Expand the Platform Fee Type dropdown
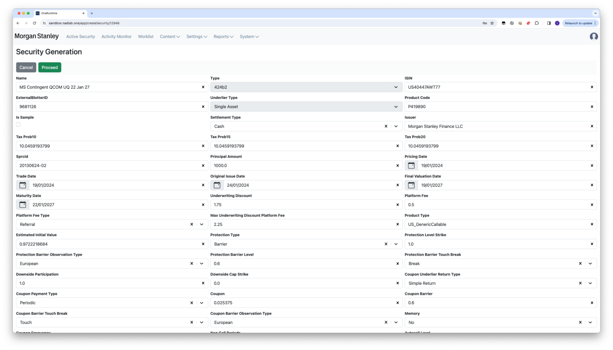Screen dimensions: 613x350 point(201,224)
